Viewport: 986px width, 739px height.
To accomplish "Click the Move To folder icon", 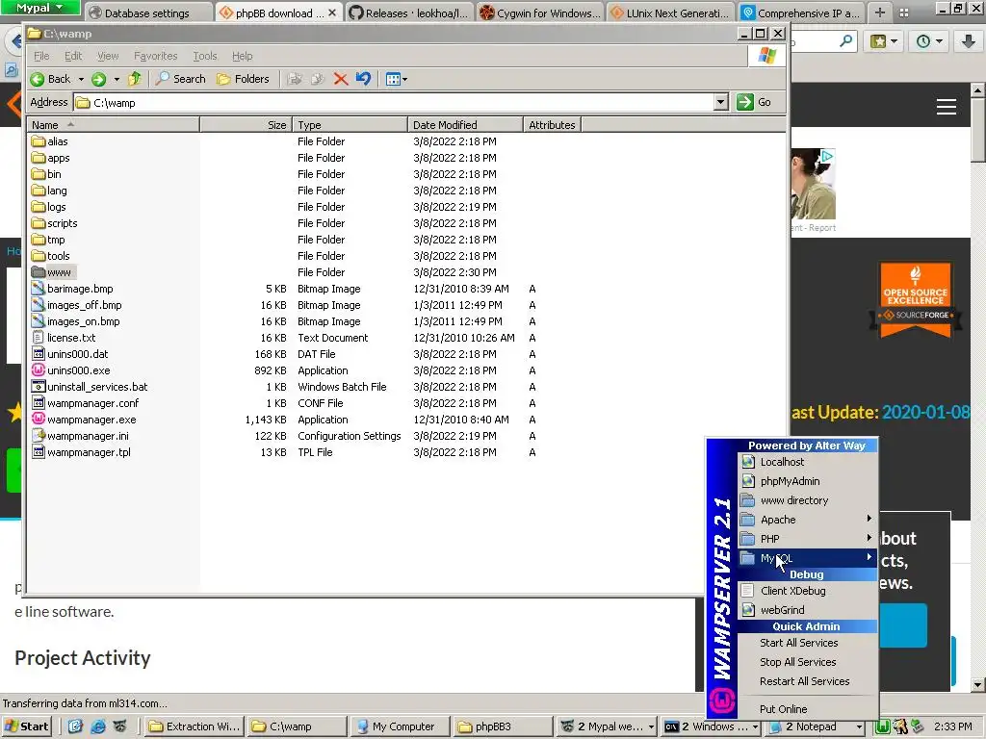I will pos(295,79).
